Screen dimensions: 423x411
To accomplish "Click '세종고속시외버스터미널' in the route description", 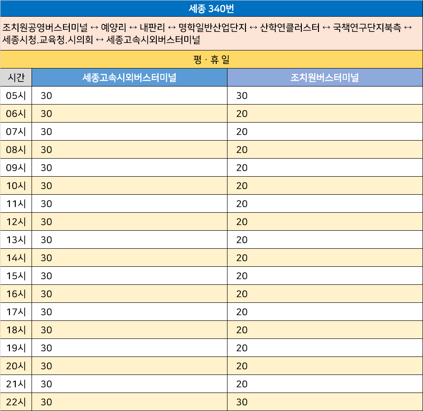I will point(153,40).
